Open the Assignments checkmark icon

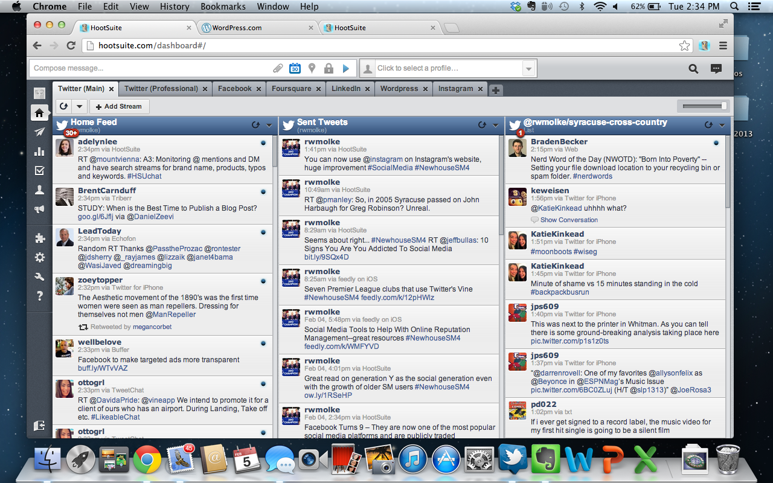pyautogui.click(x=39, y=171)
